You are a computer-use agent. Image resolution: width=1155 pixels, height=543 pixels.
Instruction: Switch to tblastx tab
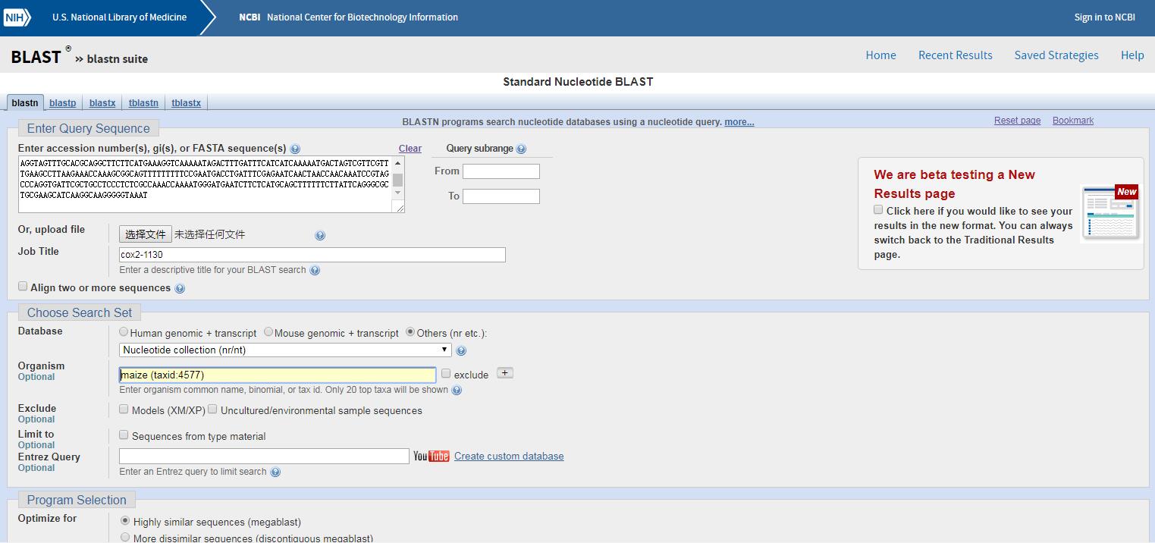187,102
